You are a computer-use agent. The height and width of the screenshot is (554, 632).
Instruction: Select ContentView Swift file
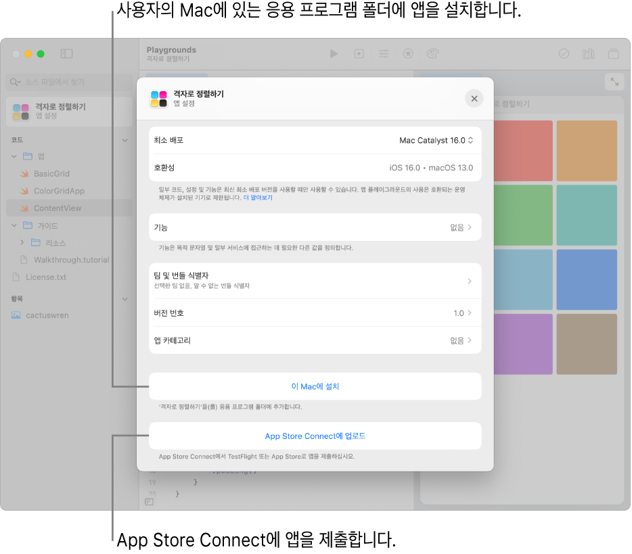coord(69,208)
